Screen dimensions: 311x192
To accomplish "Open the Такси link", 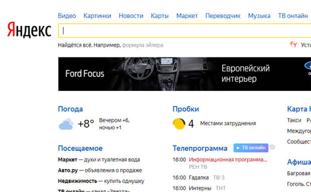I will tap(294, 120).
